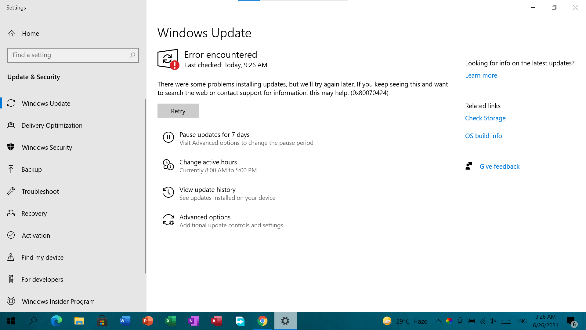This screenshot has height=330, width=586.
Task: Click the Recovery sidebar icon
Action: click(11, 213)
